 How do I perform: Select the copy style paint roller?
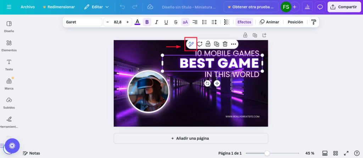(x=313, y=22)
